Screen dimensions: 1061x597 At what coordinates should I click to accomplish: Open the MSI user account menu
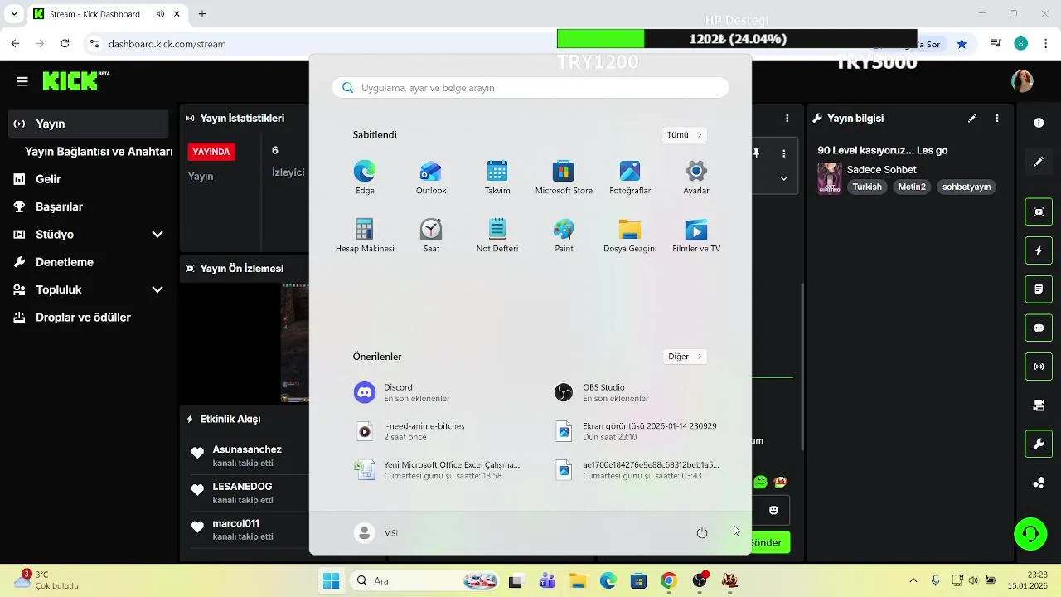click(376, 533)
